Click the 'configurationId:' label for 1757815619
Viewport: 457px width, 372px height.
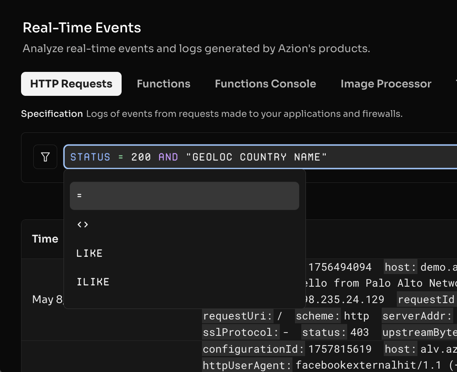253,349
